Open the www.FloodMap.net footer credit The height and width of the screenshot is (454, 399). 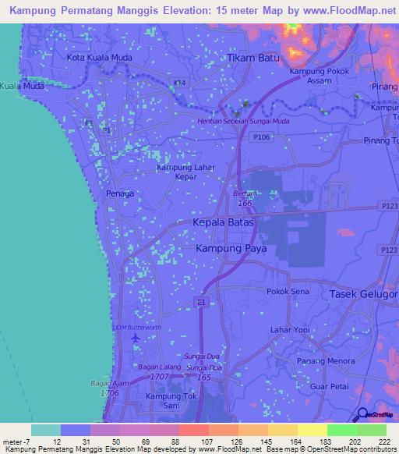(231, 449)
